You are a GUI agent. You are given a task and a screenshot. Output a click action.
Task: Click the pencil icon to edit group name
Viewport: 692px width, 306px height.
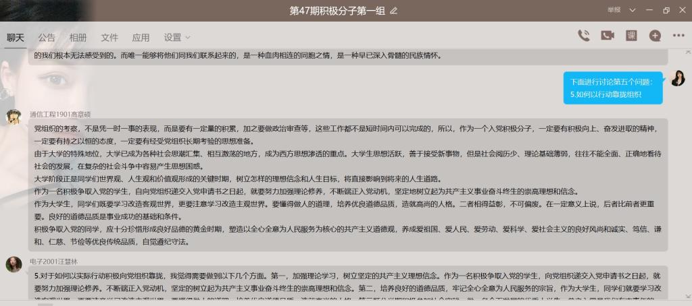point(394,11)
